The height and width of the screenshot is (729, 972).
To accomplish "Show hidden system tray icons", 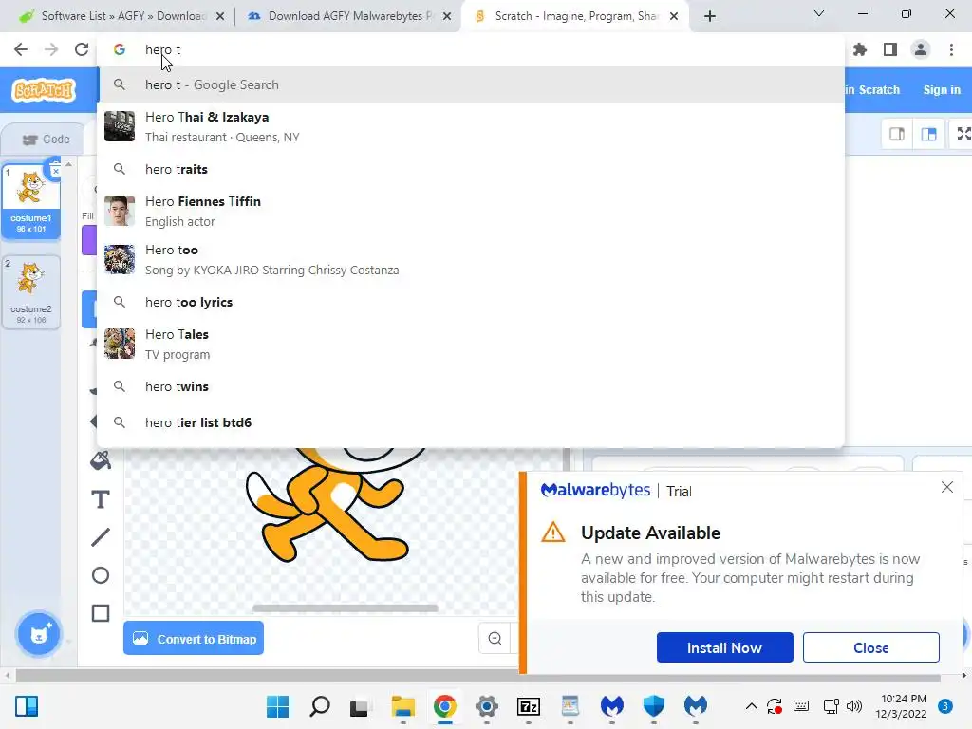I will (x=752, y=706).
